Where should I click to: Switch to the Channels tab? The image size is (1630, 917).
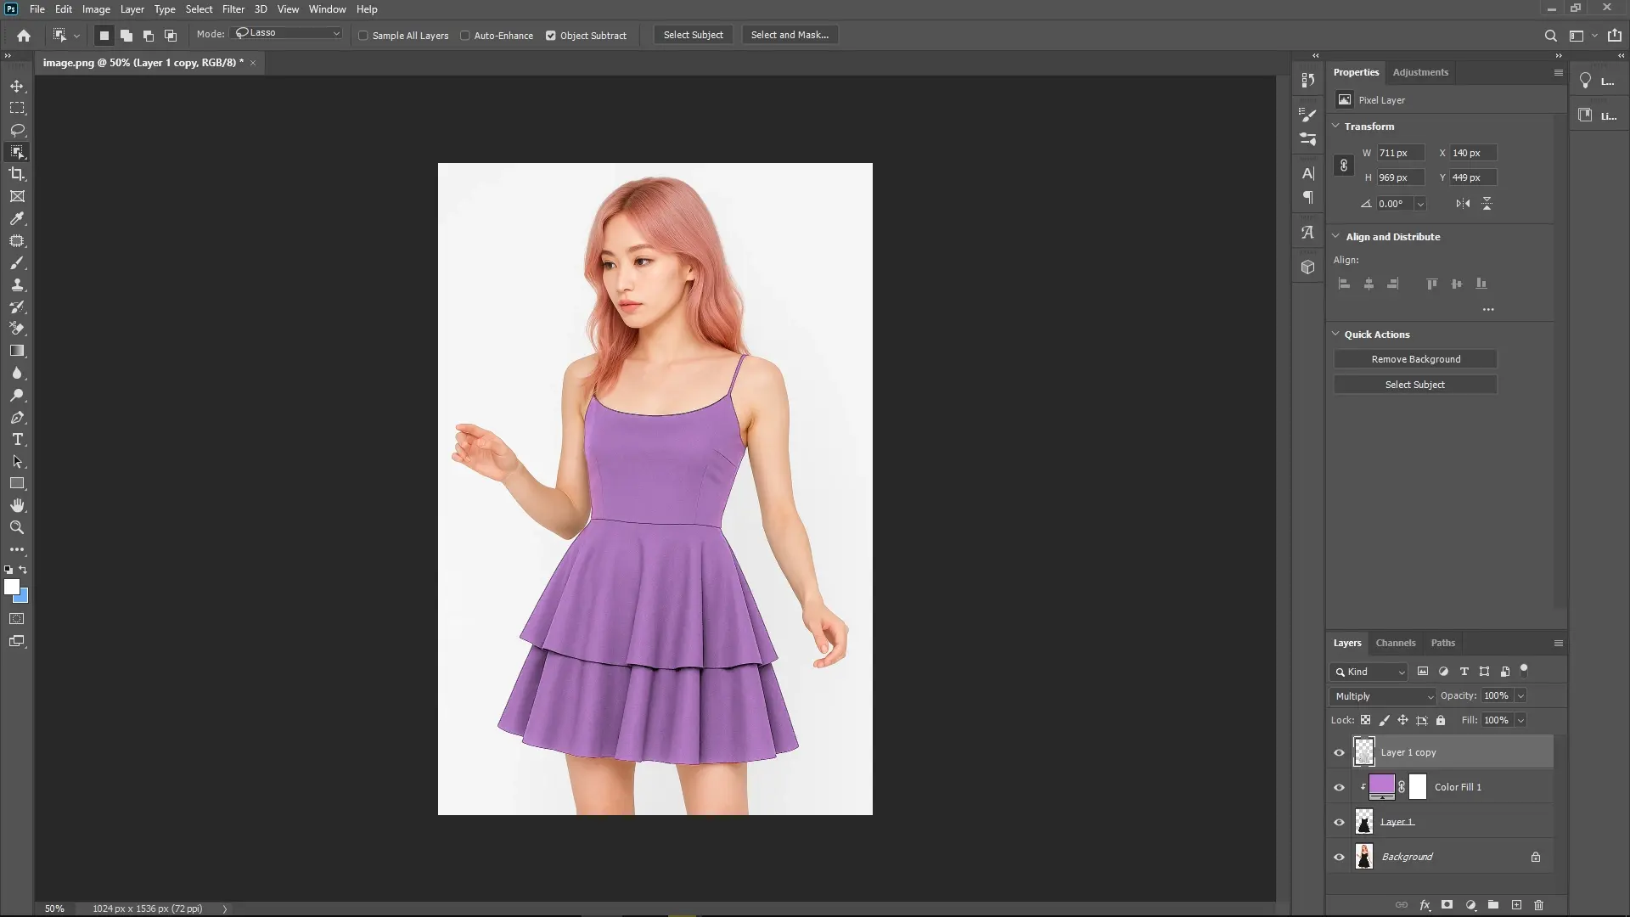tap(1395, 643)
